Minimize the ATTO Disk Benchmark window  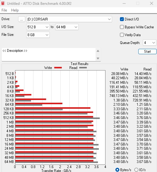coord(124,3)
